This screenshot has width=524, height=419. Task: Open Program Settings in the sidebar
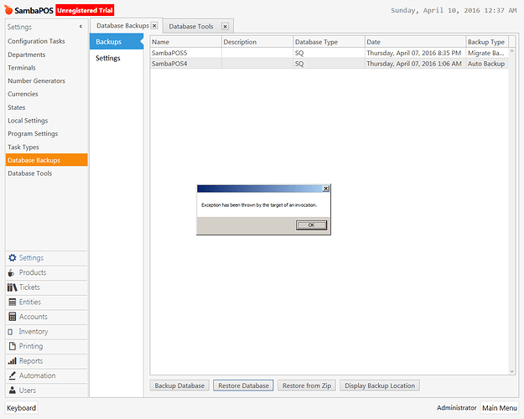pos(33,133)
